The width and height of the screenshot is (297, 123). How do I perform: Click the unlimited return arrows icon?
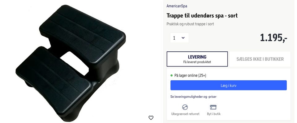click(185, 107)
